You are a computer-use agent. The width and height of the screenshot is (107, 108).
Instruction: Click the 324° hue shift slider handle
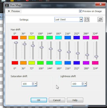[x=96, y=57]
